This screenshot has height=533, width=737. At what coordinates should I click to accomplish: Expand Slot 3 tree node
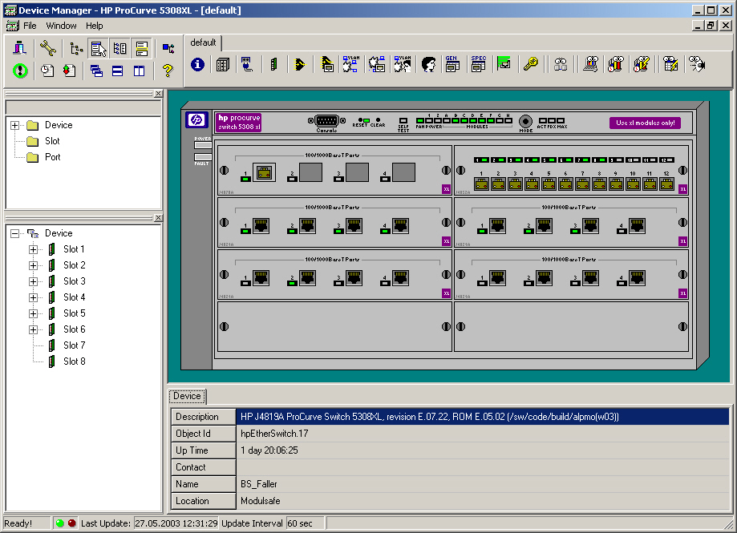(x=33, y=282)
